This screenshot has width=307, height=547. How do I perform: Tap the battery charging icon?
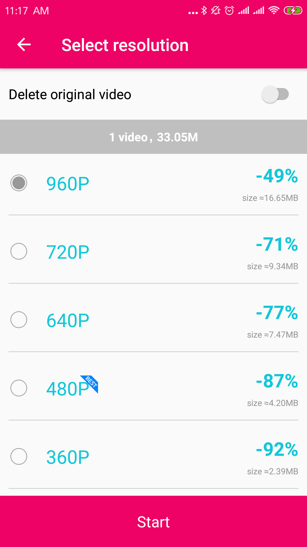[x=293, y=11]
